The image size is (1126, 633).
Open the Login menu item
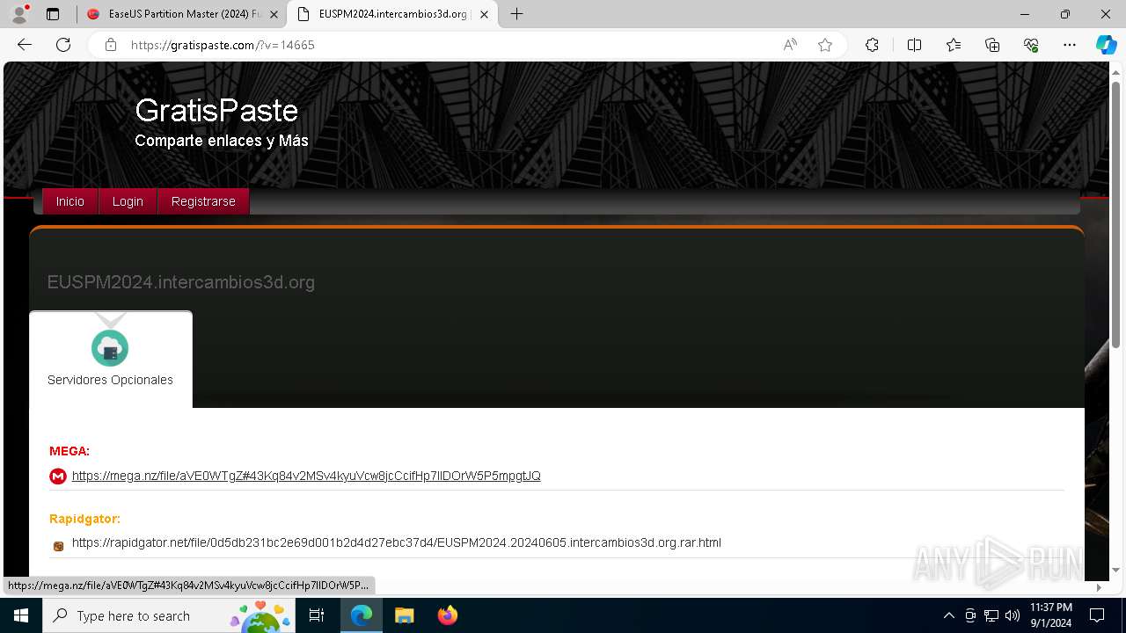[128, 201]
